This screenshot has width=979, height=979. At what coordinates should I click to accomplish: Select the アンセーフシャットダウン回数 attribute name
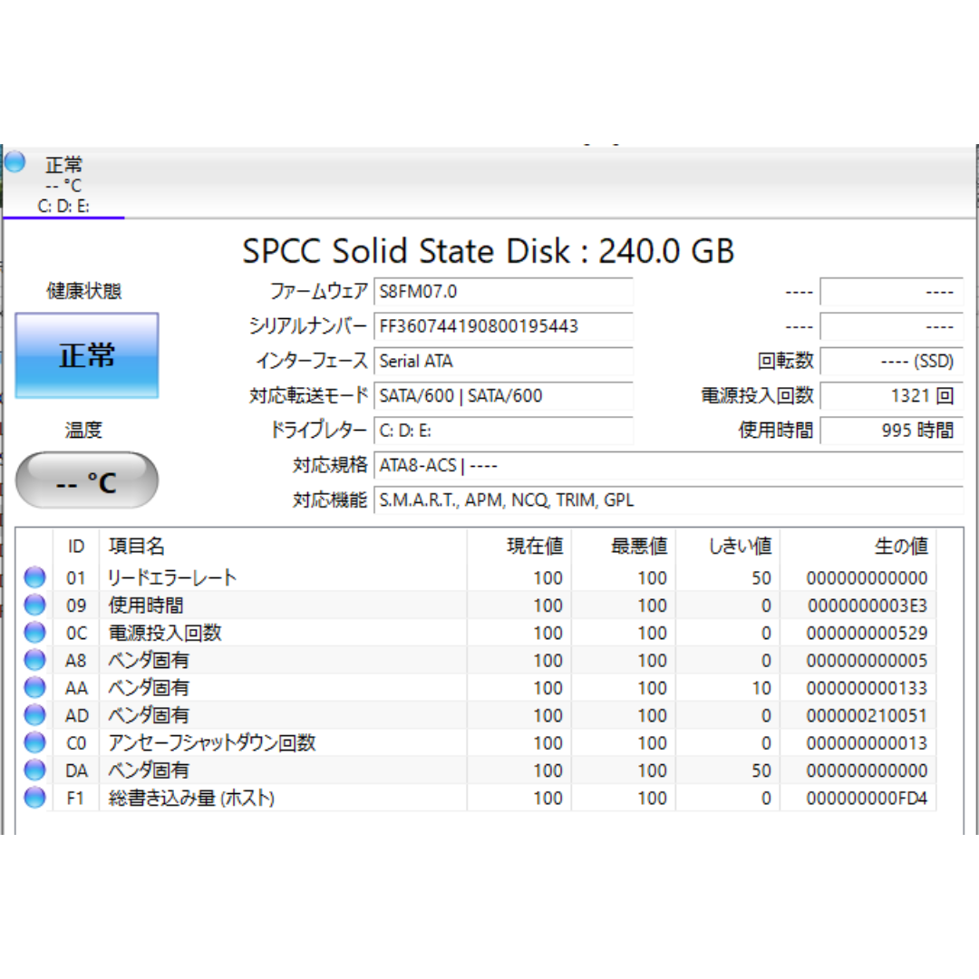tap(212, 742)
